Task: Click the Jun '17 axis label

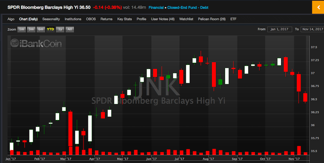Action: pos(151,159)
